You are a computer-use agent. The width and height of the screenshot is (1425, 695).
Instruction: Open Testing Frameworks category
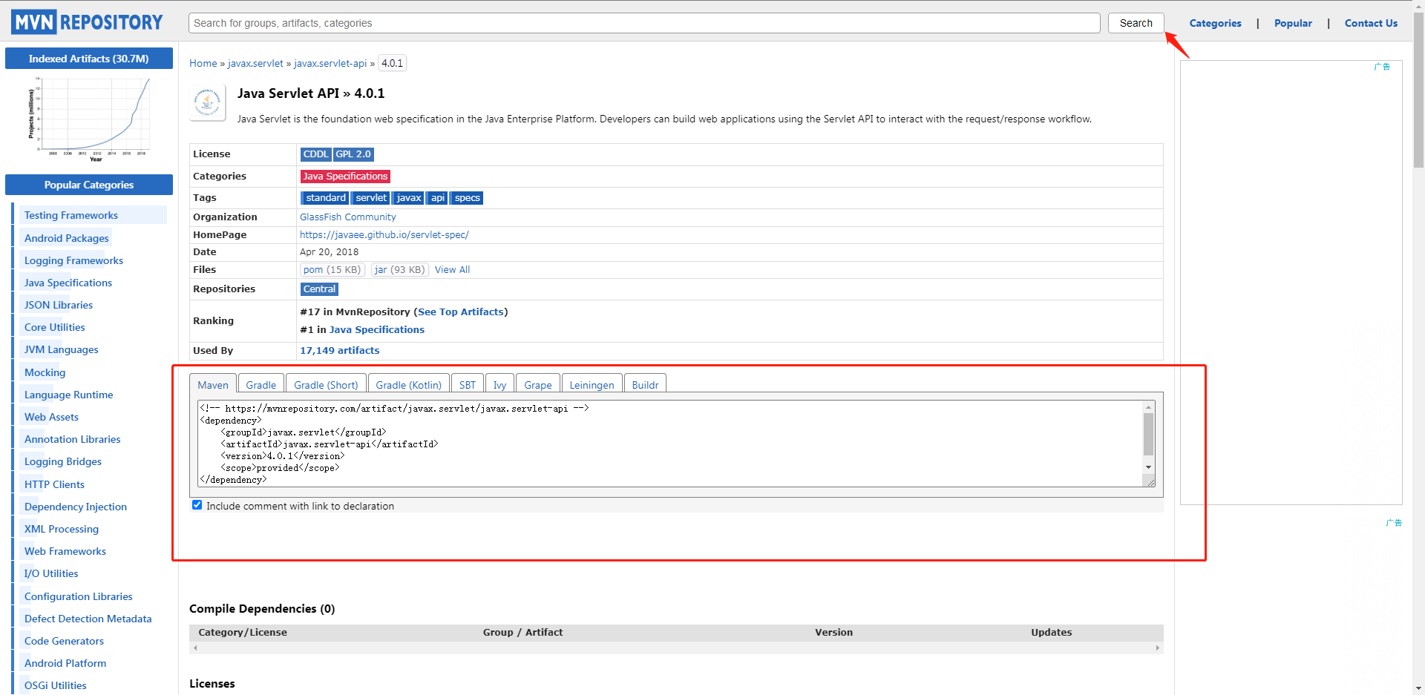[x=71, y=215]
